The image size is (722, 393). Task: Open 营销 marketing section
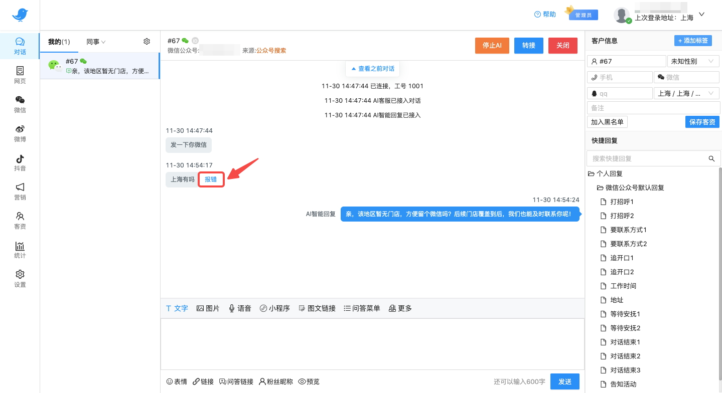pos(20,191)
